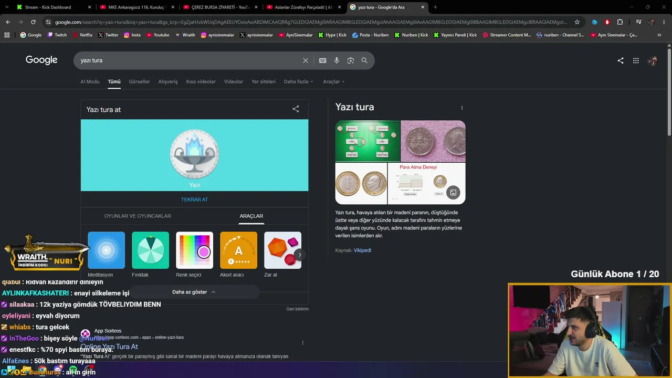The height and width of the screenshot is (378, 672).
Task: Open the green coin diagram thumbnail
Action: (x=367, y=141)
